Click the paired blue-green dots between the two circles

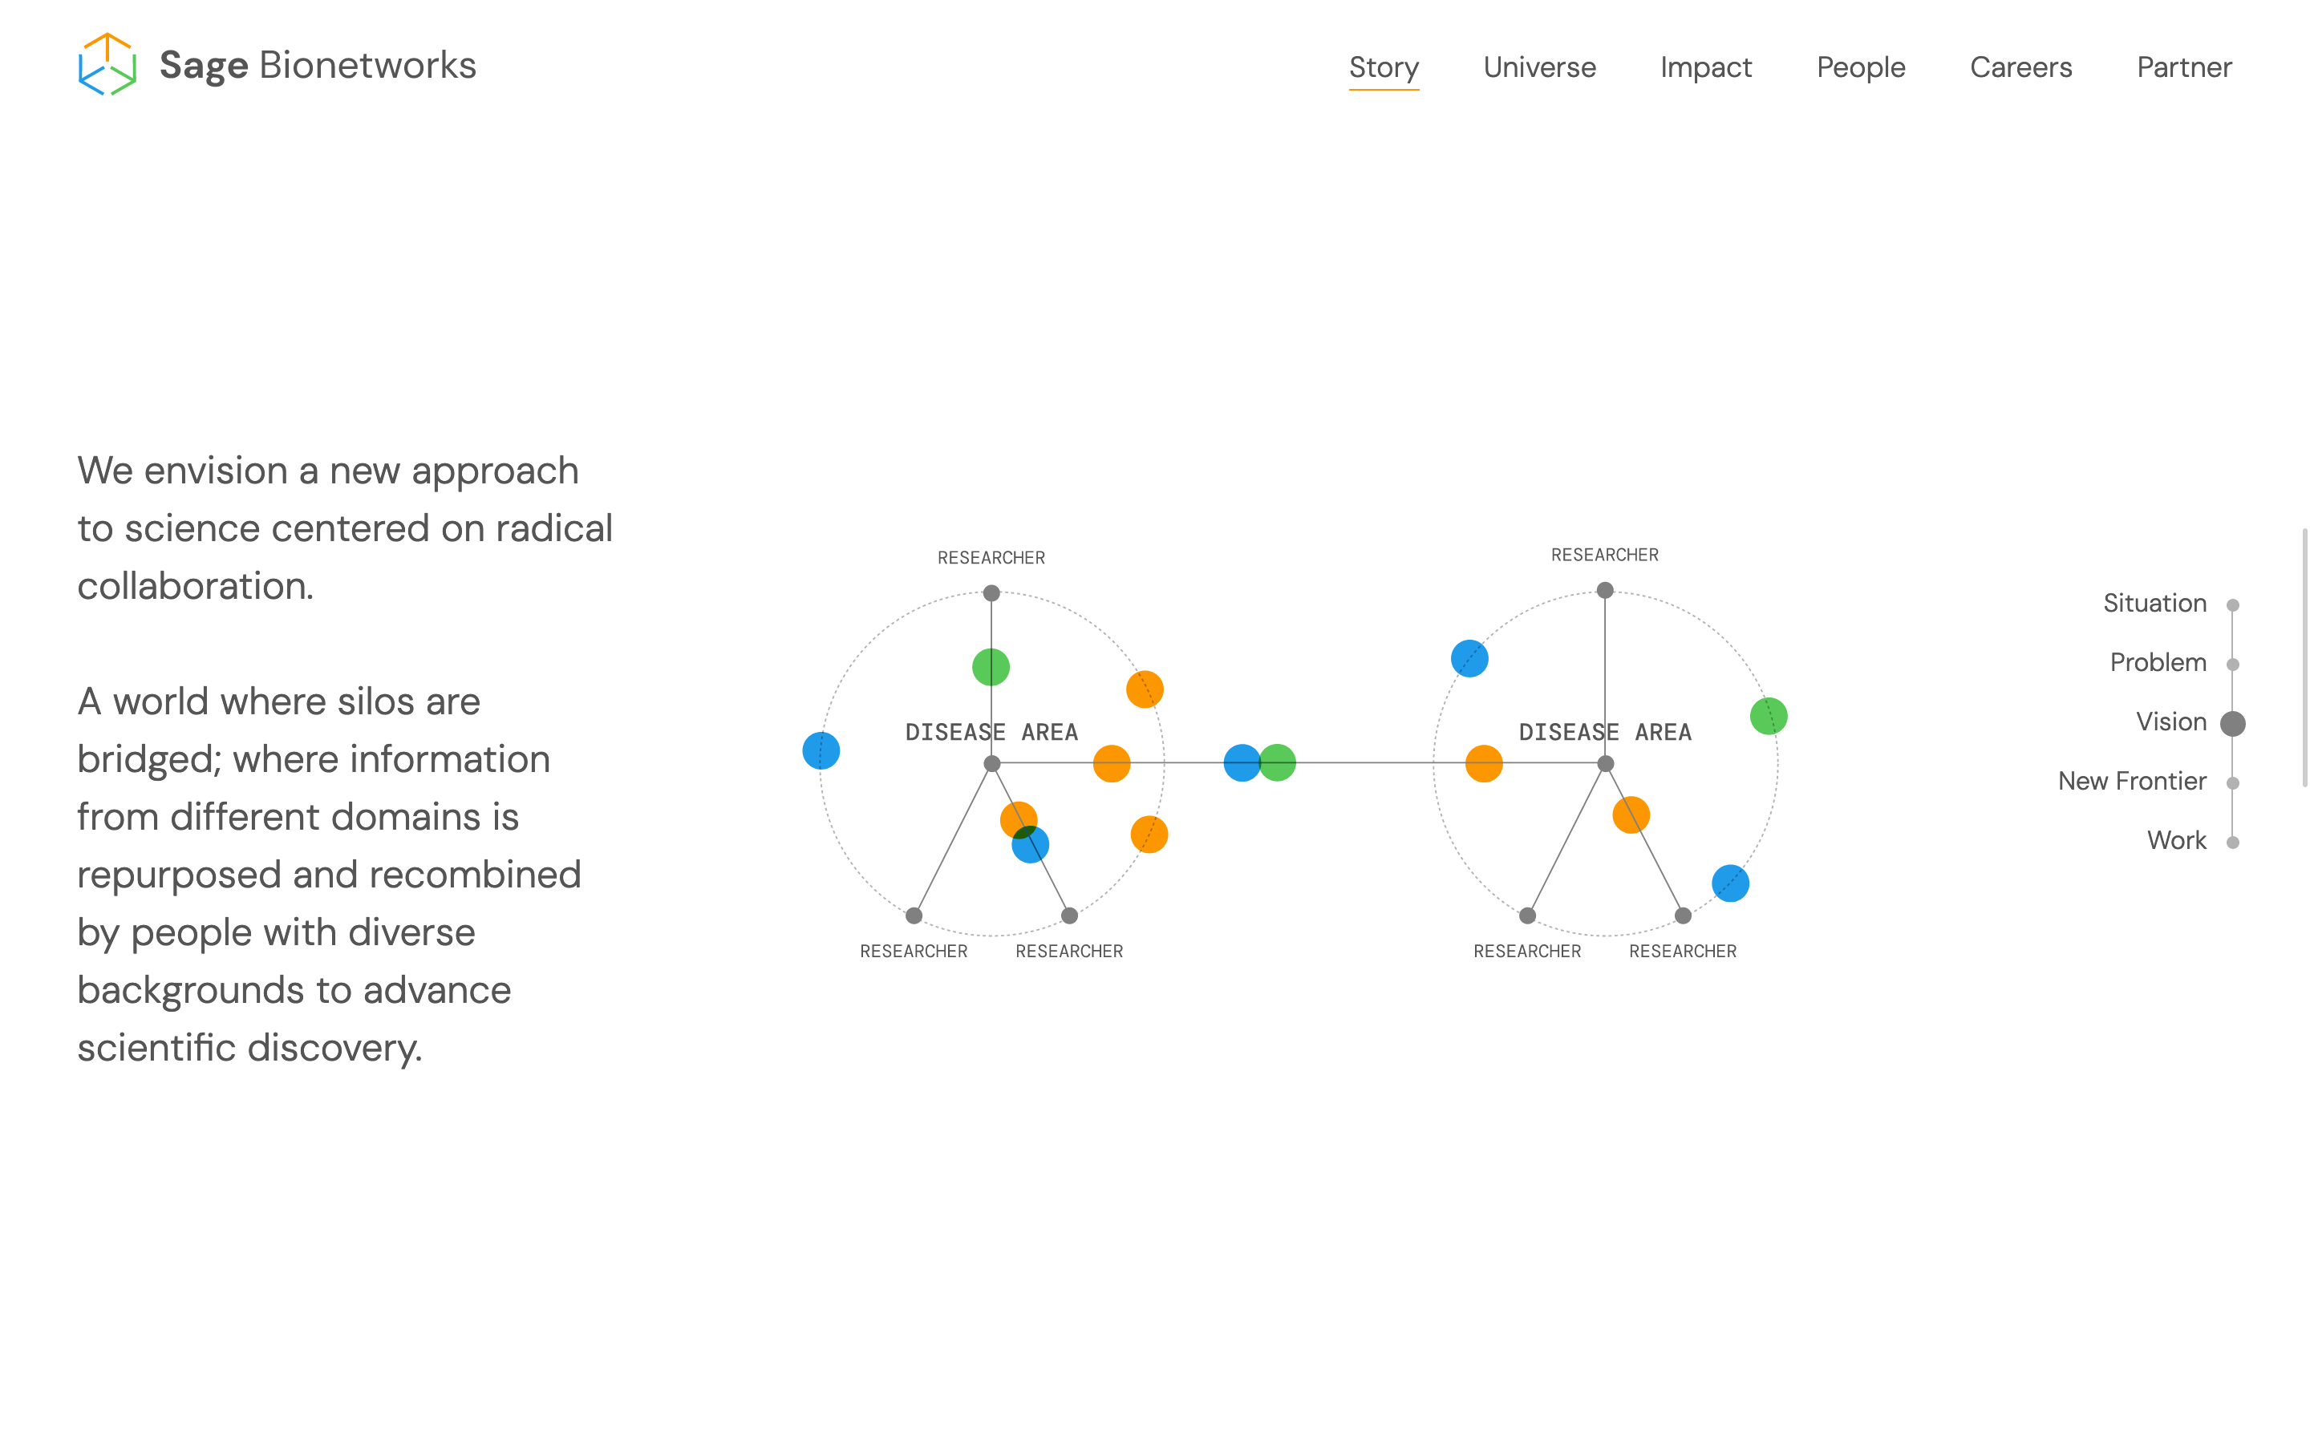[x=1258, y=762]
